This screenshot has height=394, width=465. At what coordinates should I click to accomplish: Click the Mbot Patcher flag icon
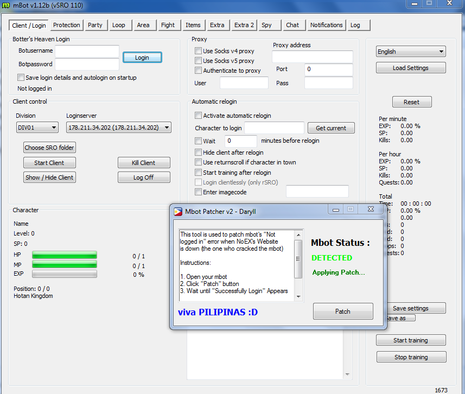[178, 212]
